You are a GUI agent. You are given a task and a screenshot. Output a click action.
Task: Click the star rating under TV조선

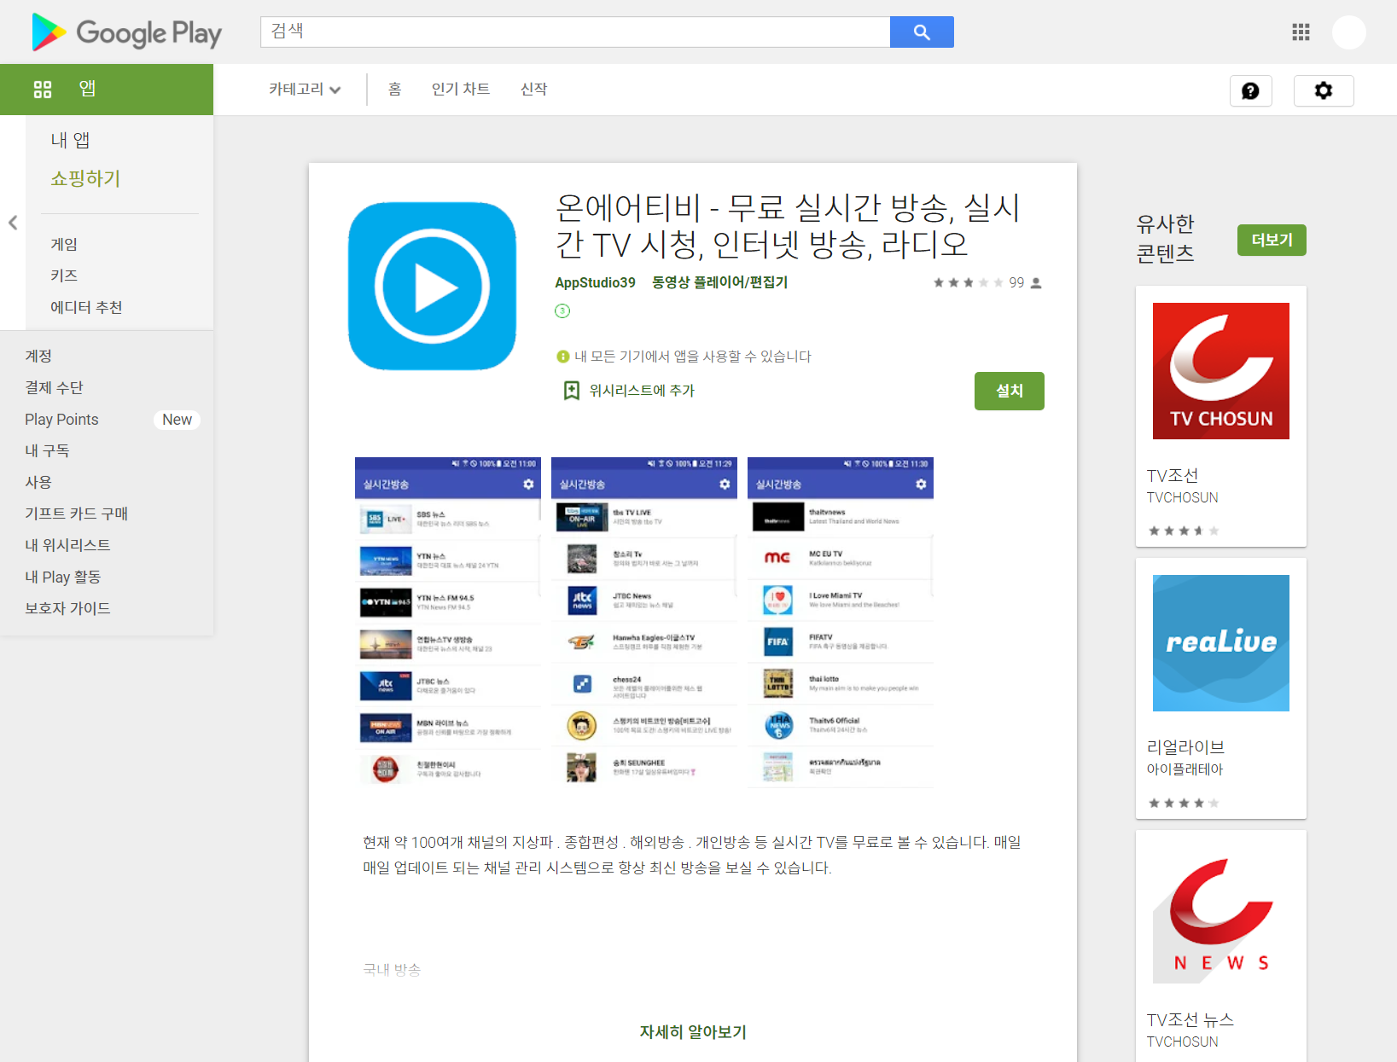pyautogui.click(x=1183, y=531)
